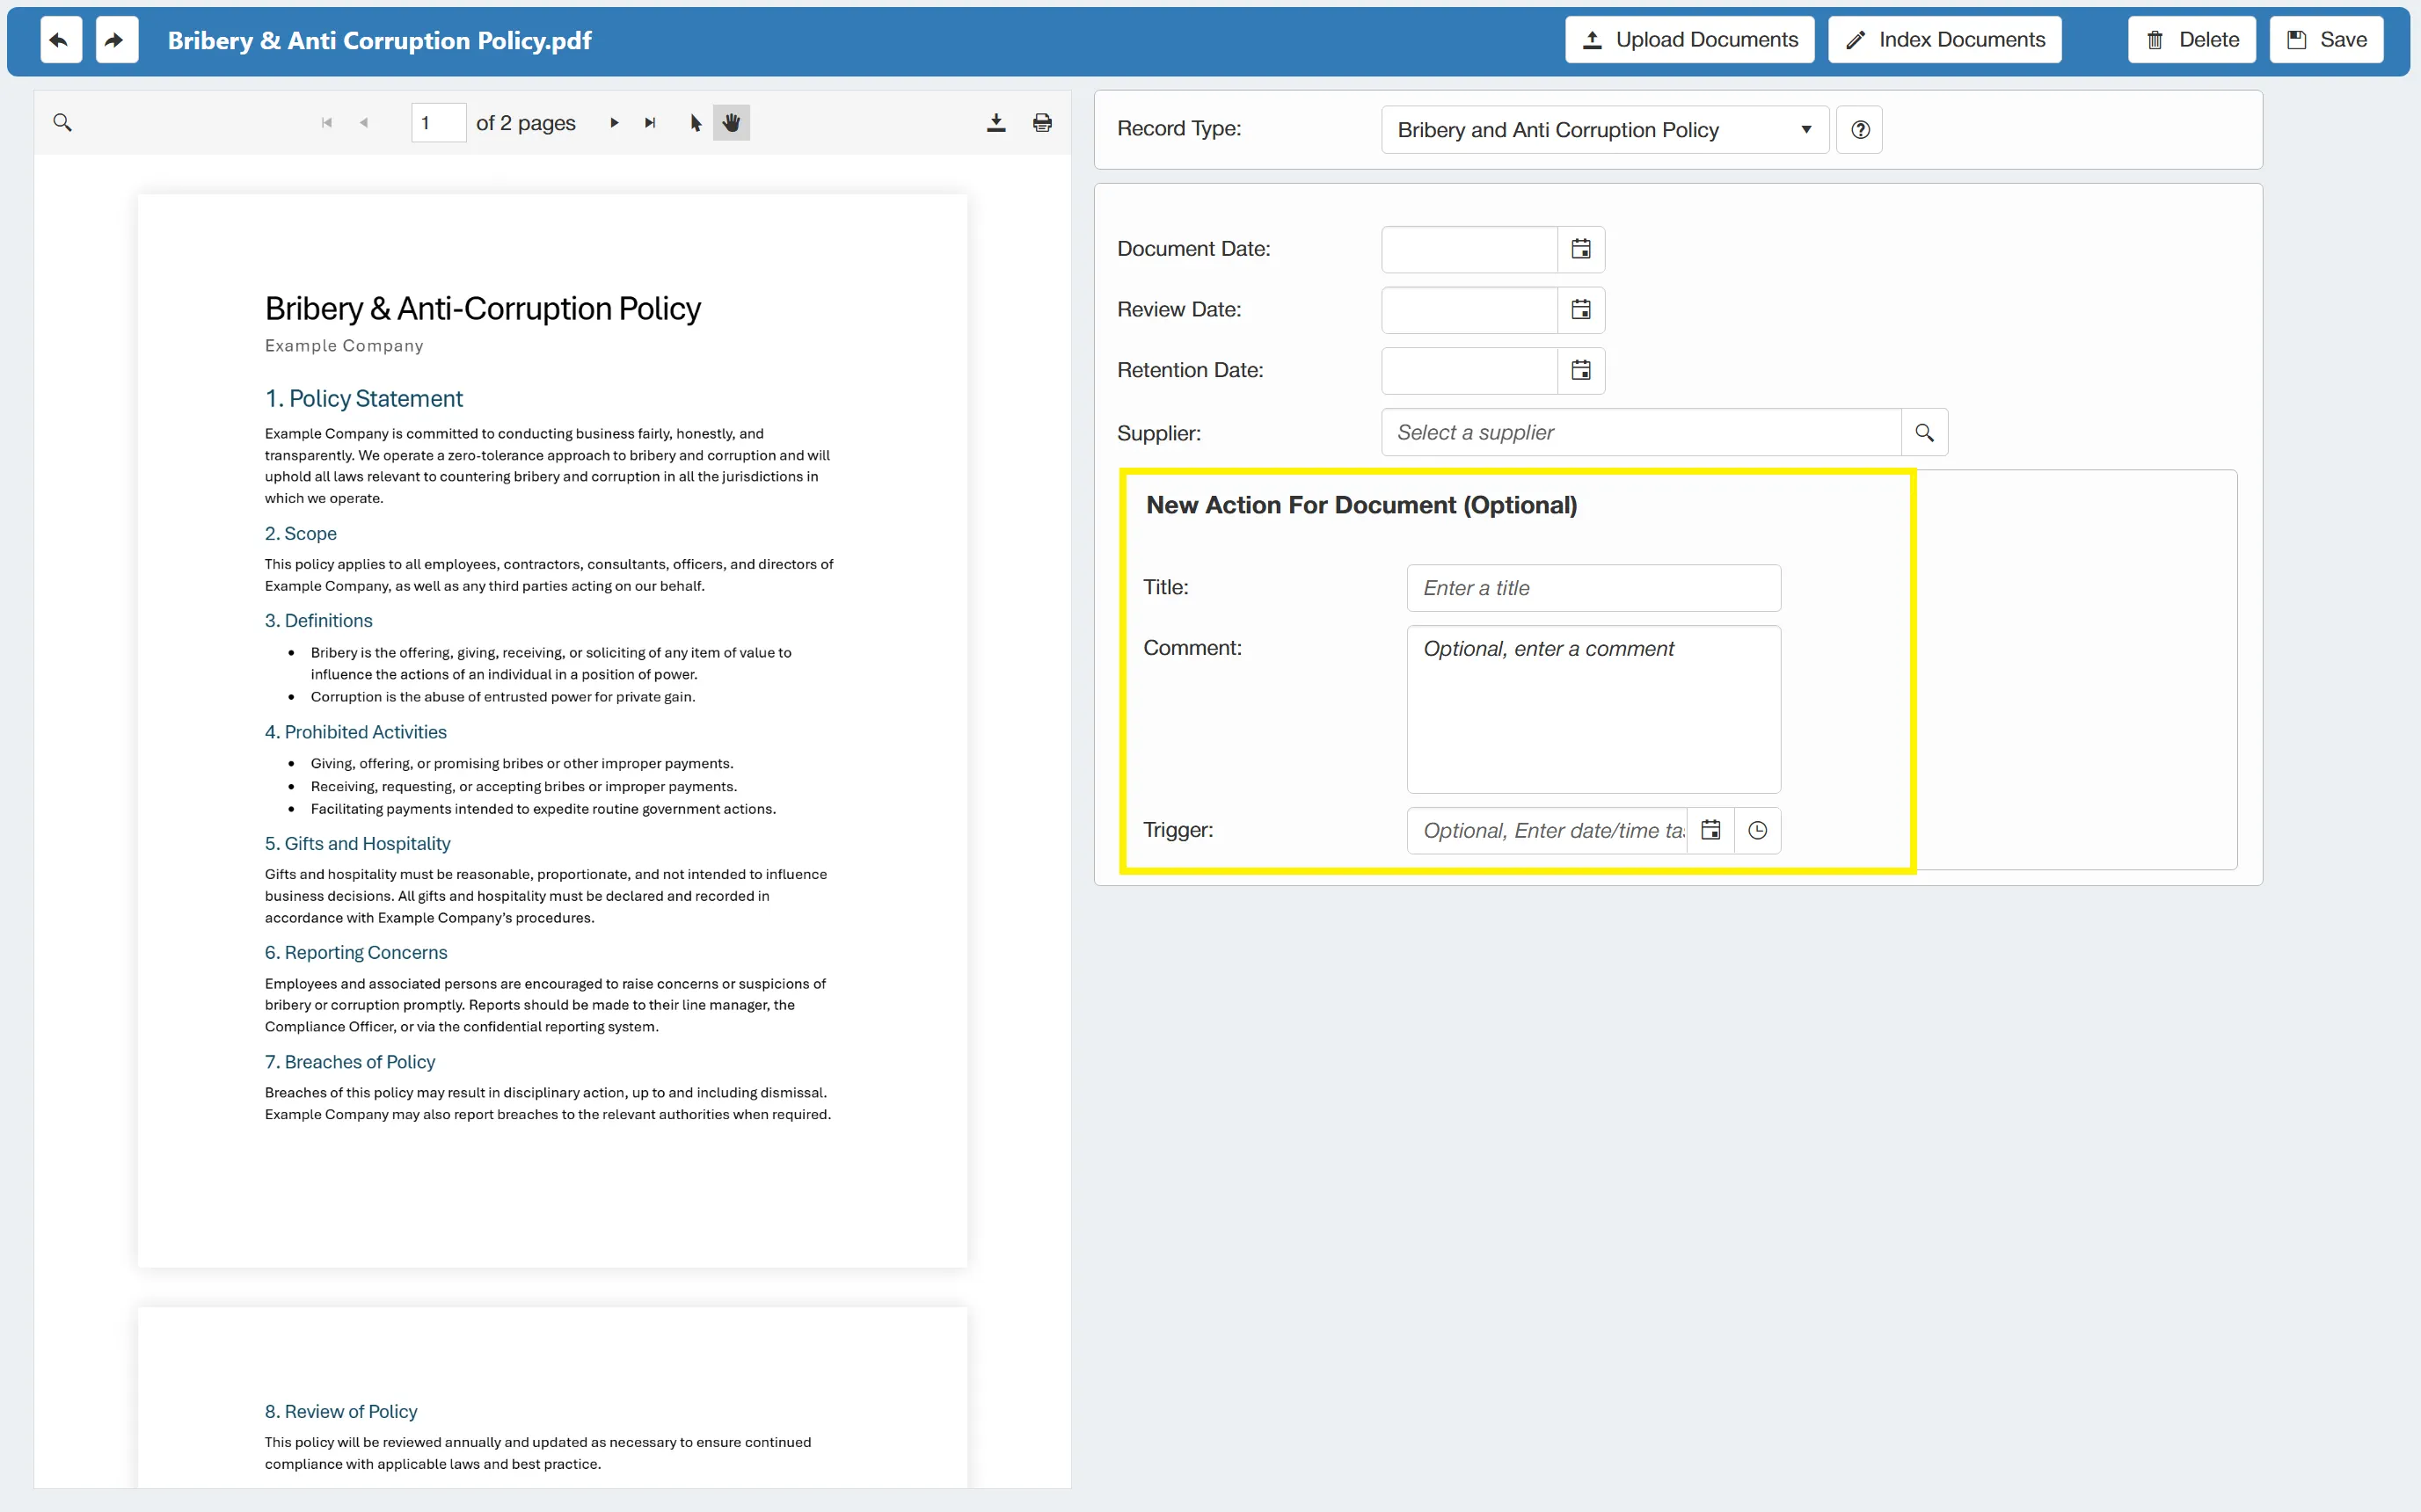Click 'New Action For Document (Optional)' heading

click(1361, 505)
